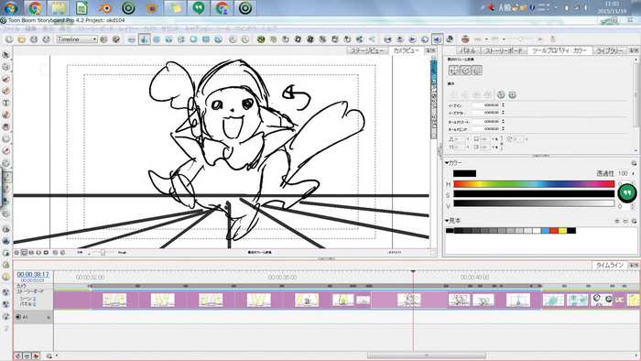Click the rotate icon in first-frame transform
641x361 pixels.
[x=465, y=71]
